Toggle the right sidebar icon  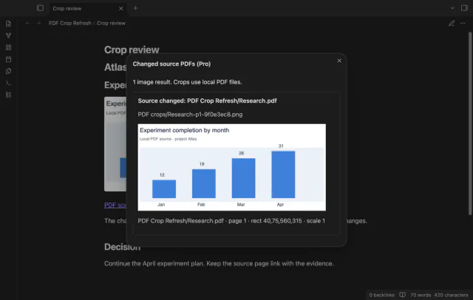pyautogui.click(x=464, y=8)
